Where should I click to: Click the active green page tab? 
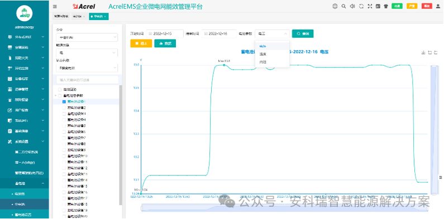pos(98,17)
